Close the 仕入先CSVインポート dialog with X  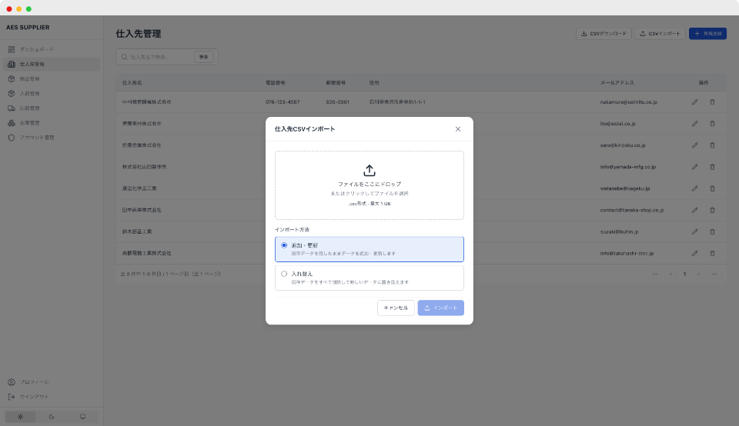[458, 129]
